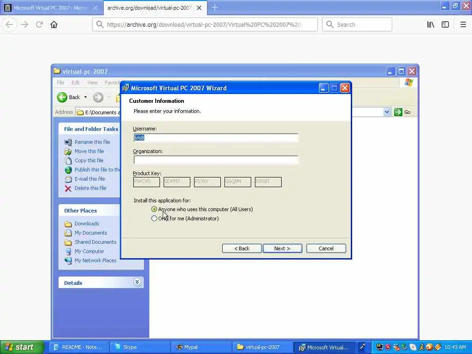Click the Windows Start button
Image resolution: width=472 pixels, height=354 pixels.
tap(22, 347)
